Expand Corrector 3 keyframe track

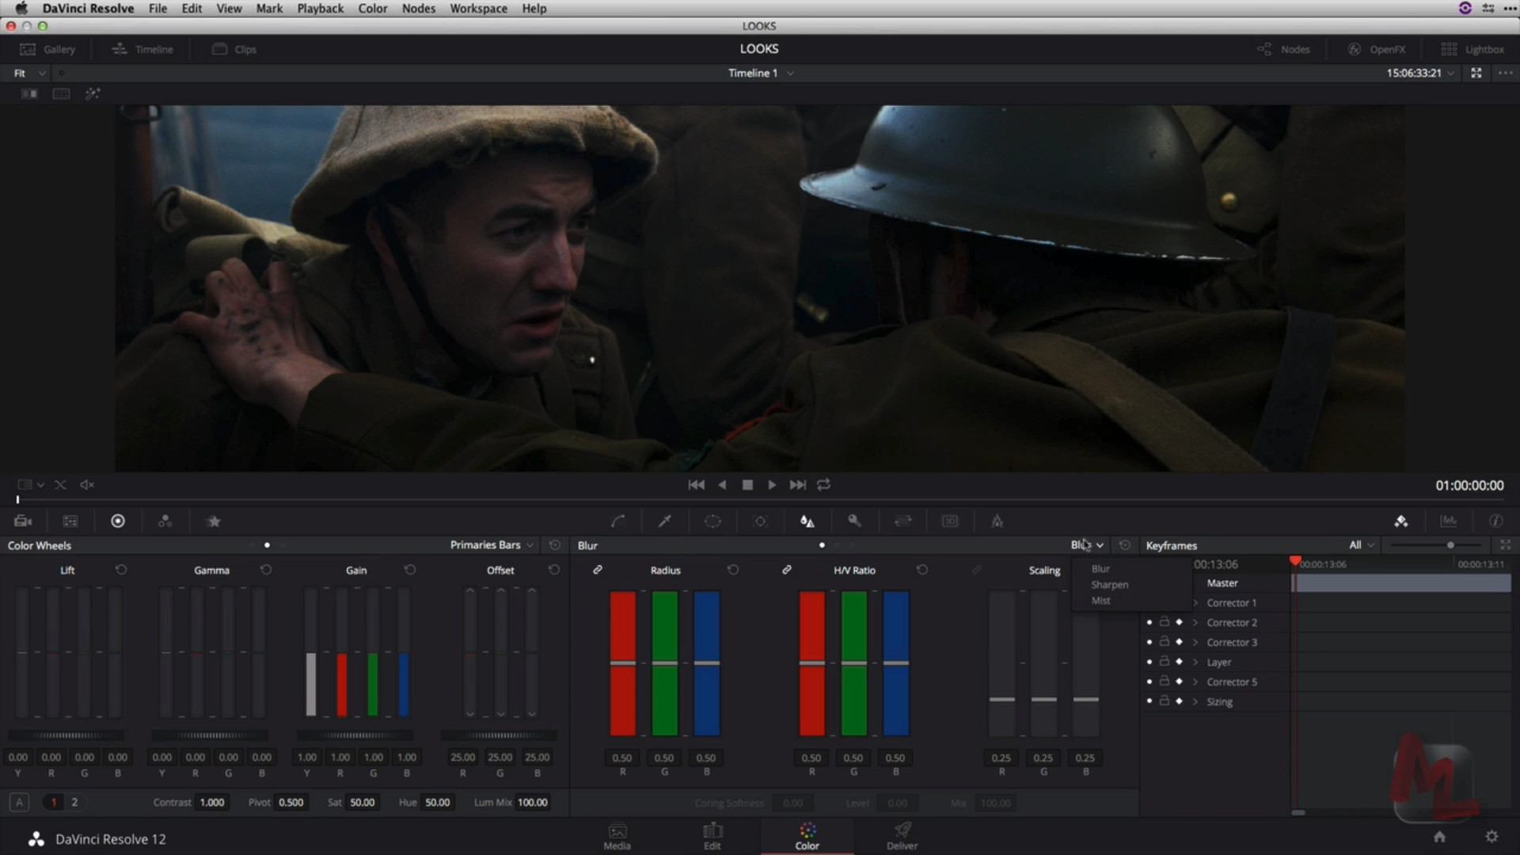[x=1195, y=643]
